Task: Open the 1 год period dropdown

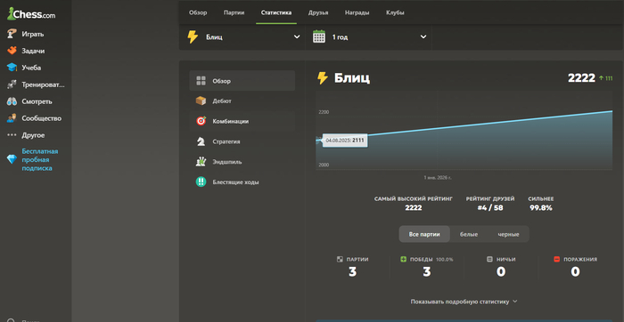Action: (x=369, y=37)
